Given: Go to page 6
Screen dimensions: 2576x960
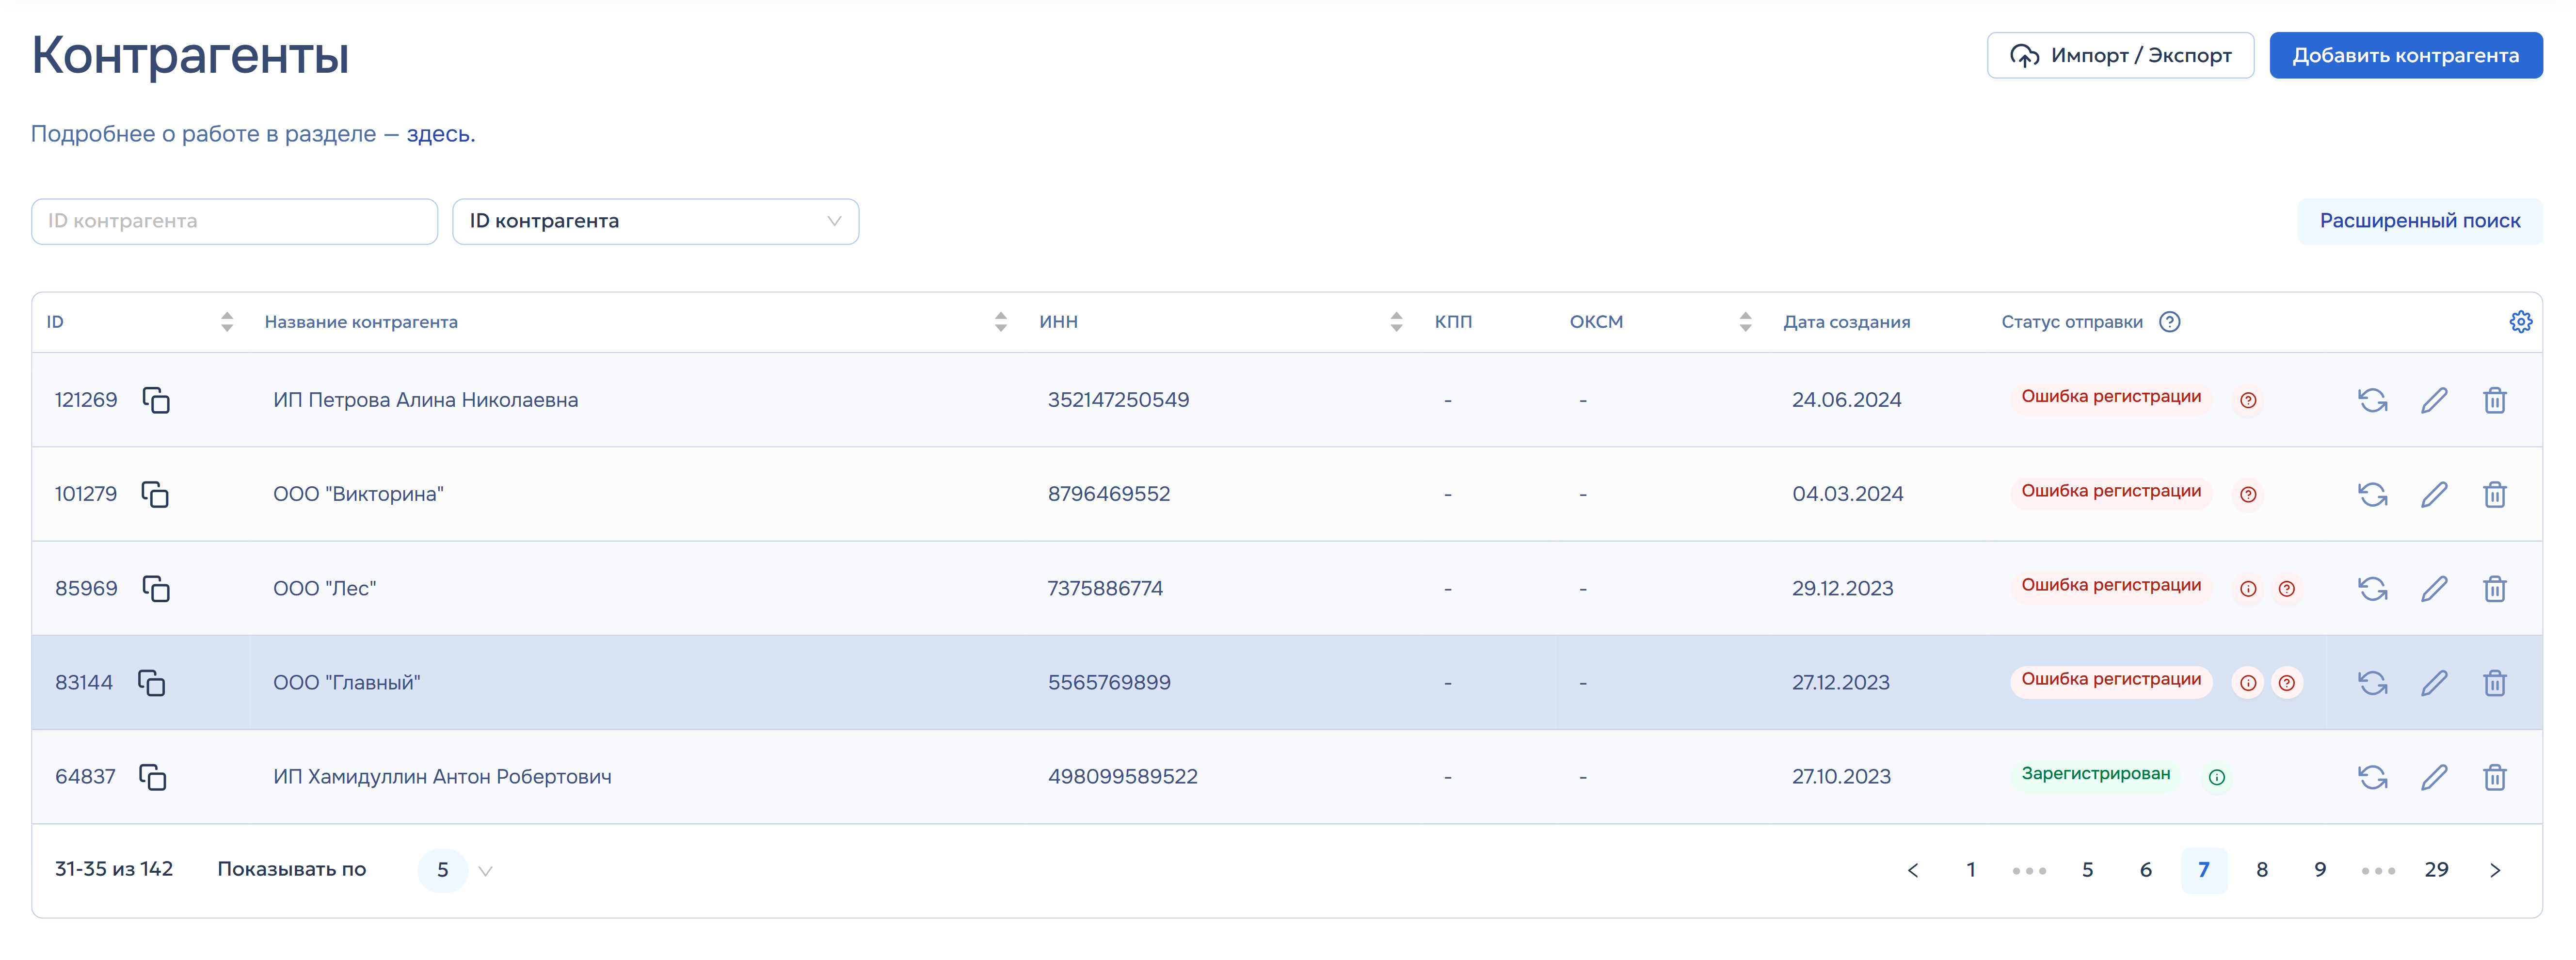Looking at the screenshot, I should 2146,870.
